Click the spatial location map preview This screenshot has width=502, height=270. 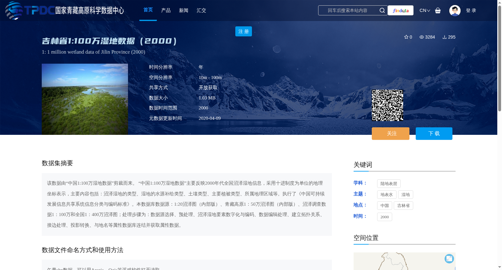tap(404, 261)
